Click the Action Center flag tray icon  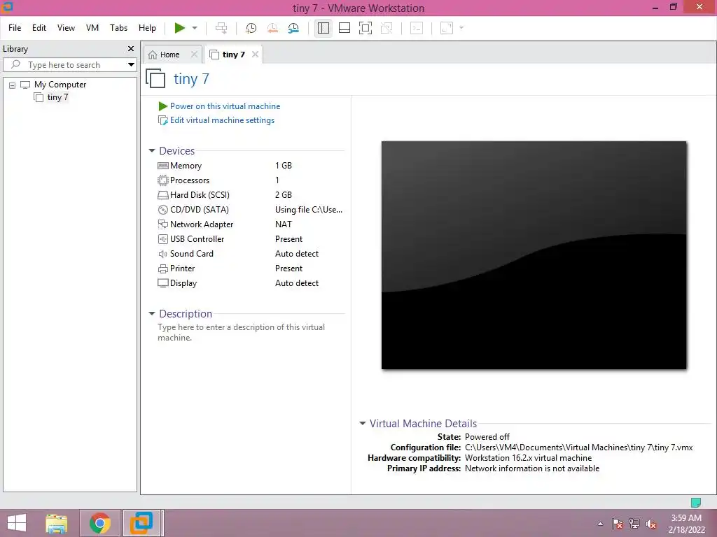coord(618,524)
